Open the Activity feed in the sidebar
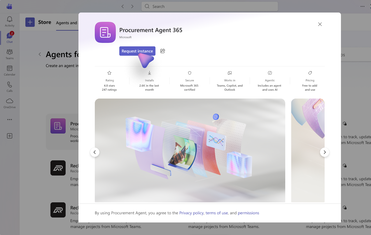Viewport: 371px width, 235px height. (x=10, y=22)
